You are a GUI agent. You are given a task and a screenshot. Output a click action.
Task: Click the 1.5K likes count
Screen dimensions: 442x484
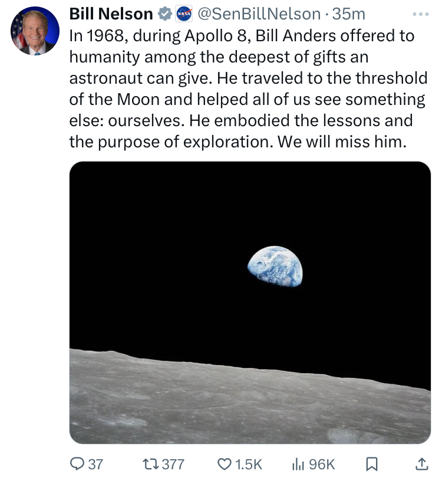pyautogui.click(x=249, y=464)
